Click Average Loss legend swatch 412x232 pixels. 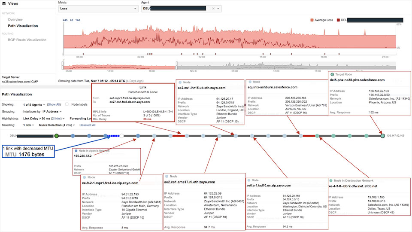312,20
